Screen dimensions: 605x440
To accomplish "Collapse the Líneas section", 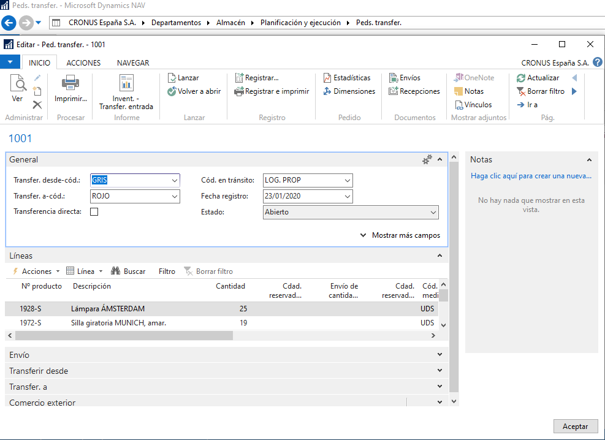I will (440, 256).
